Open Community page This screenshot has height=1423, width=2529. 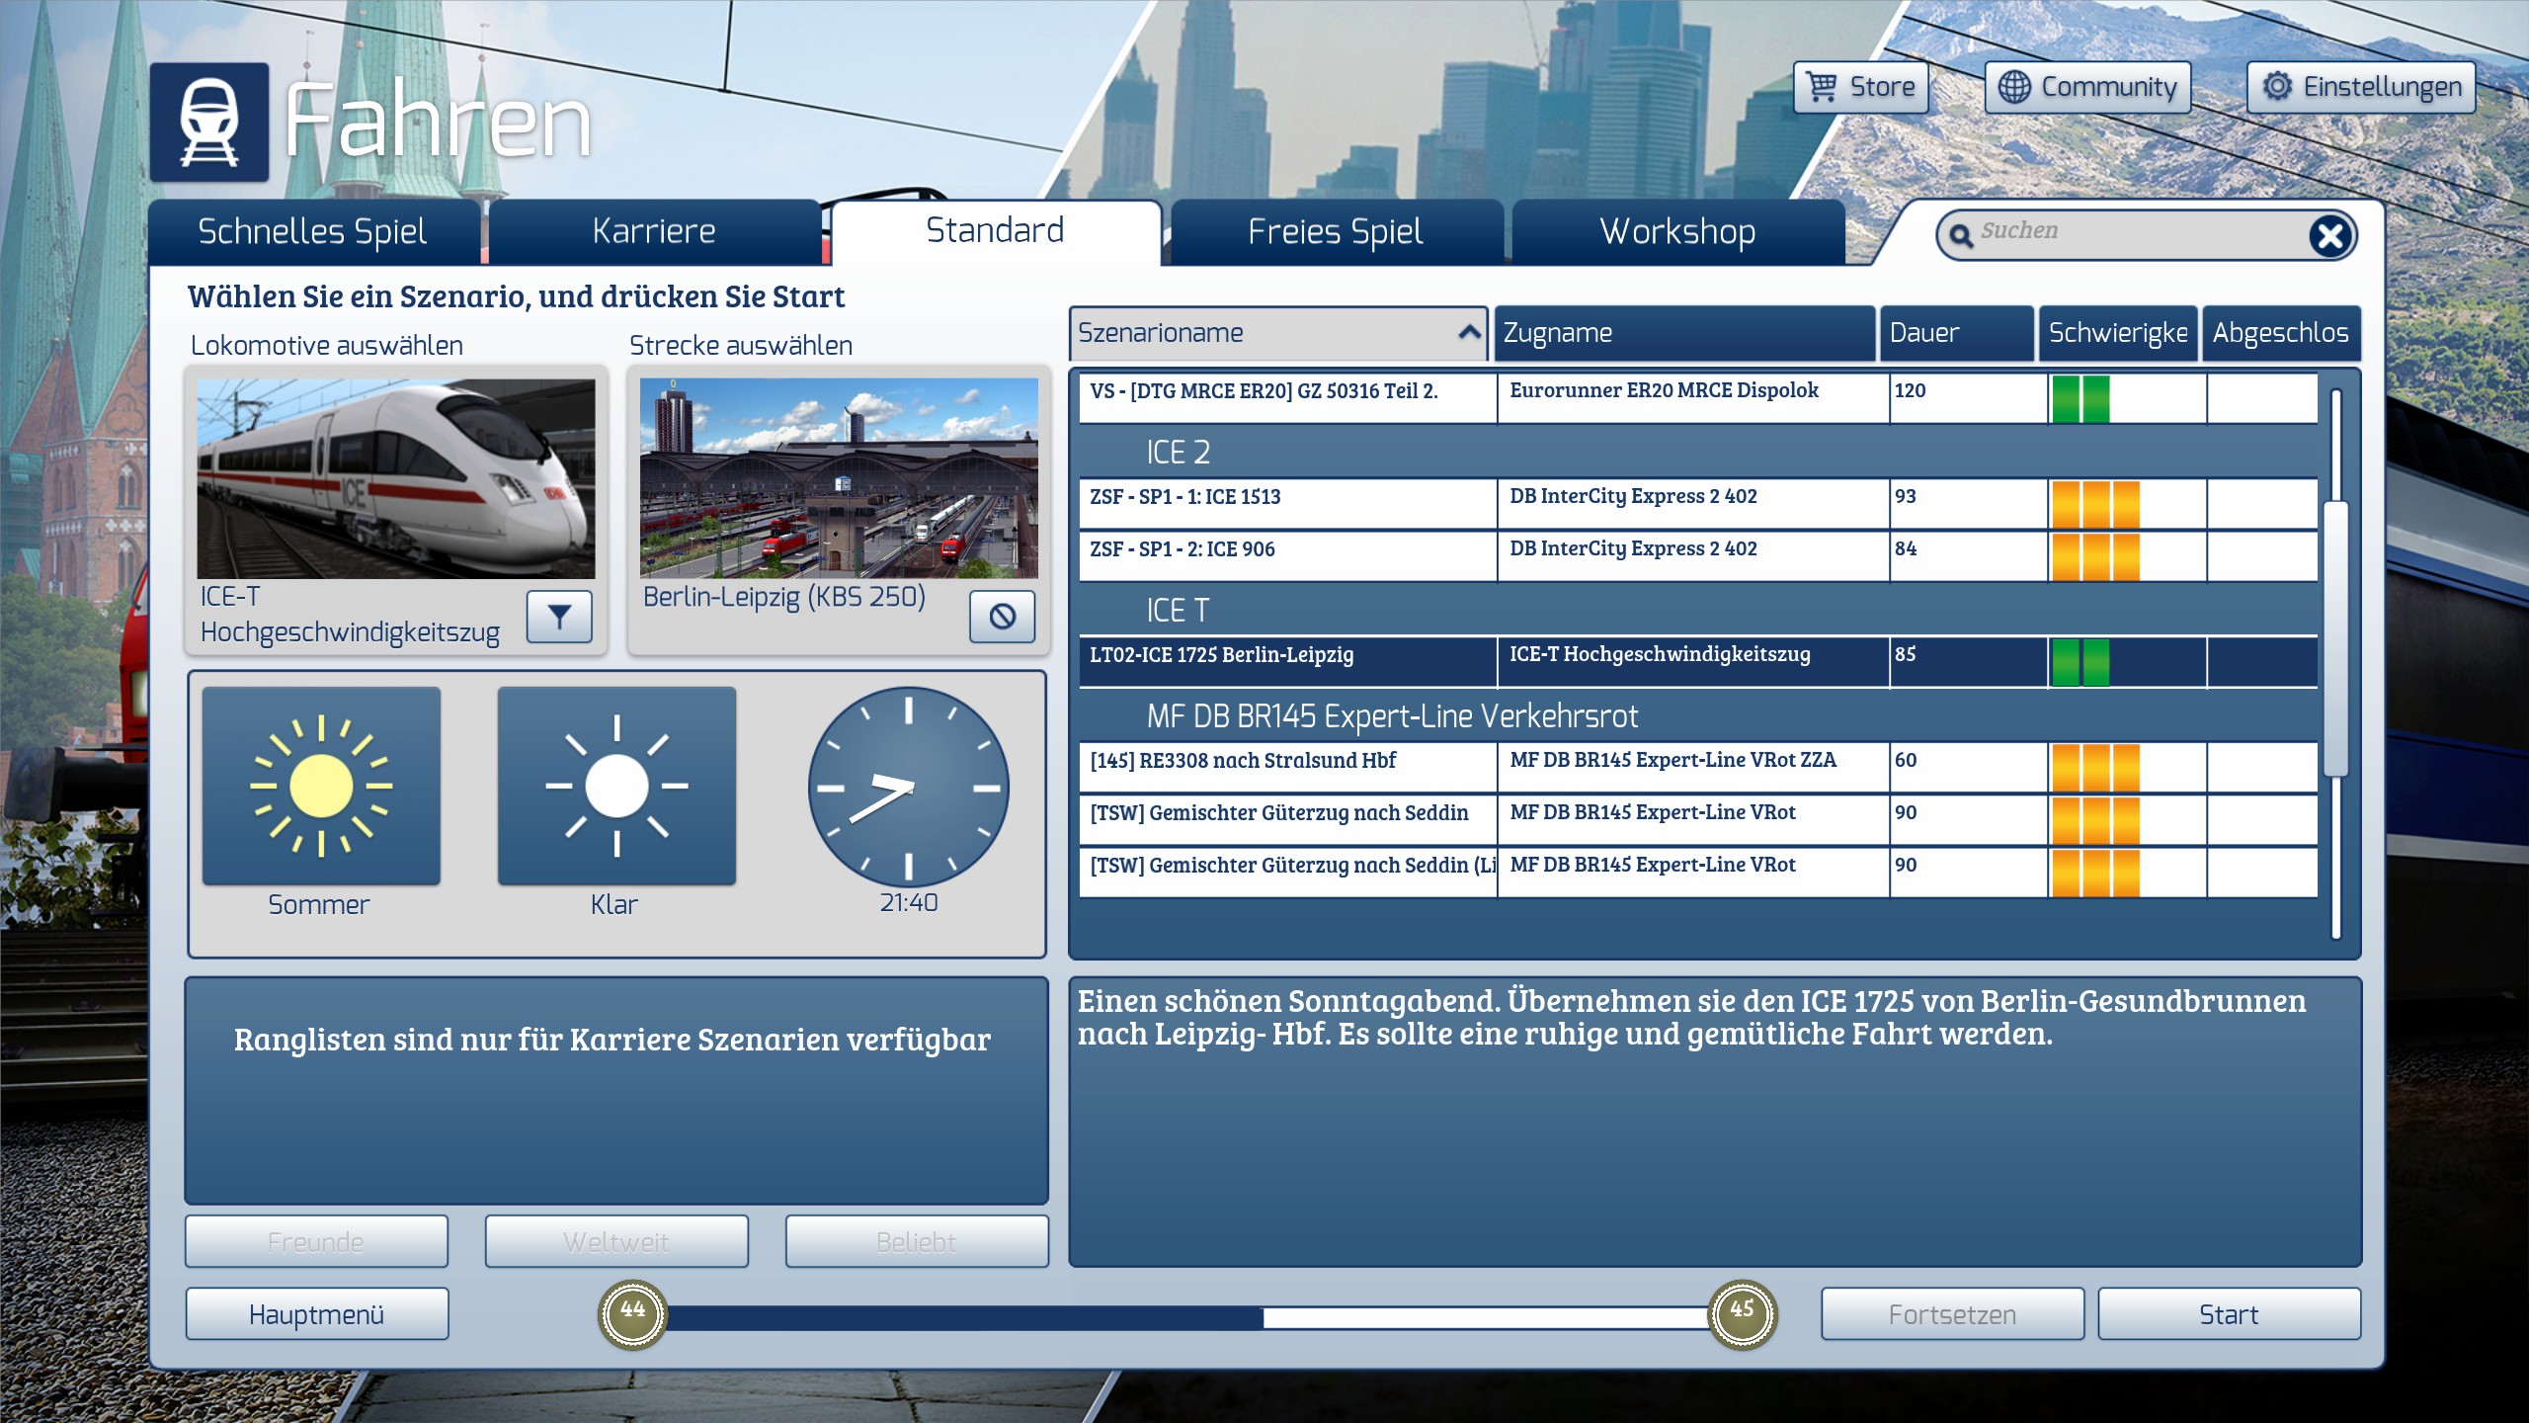point(2087,87)
